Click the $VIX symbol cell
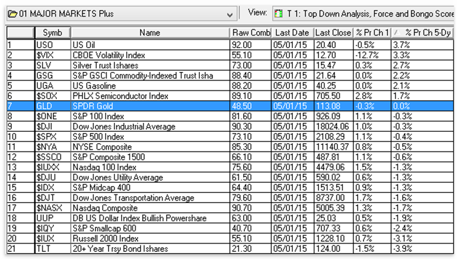The height and width of the screenshot is (259, 459). [53, 55]
